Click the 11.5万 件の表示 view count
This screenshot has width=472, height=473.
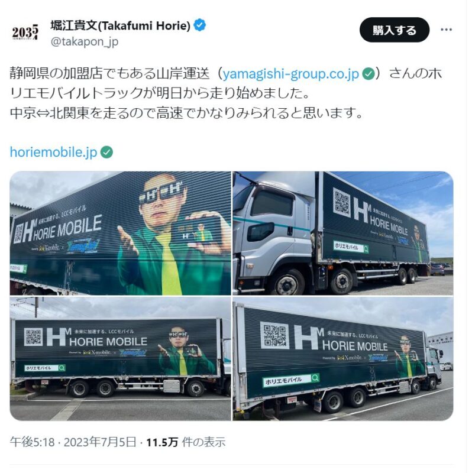pos(186,442)
